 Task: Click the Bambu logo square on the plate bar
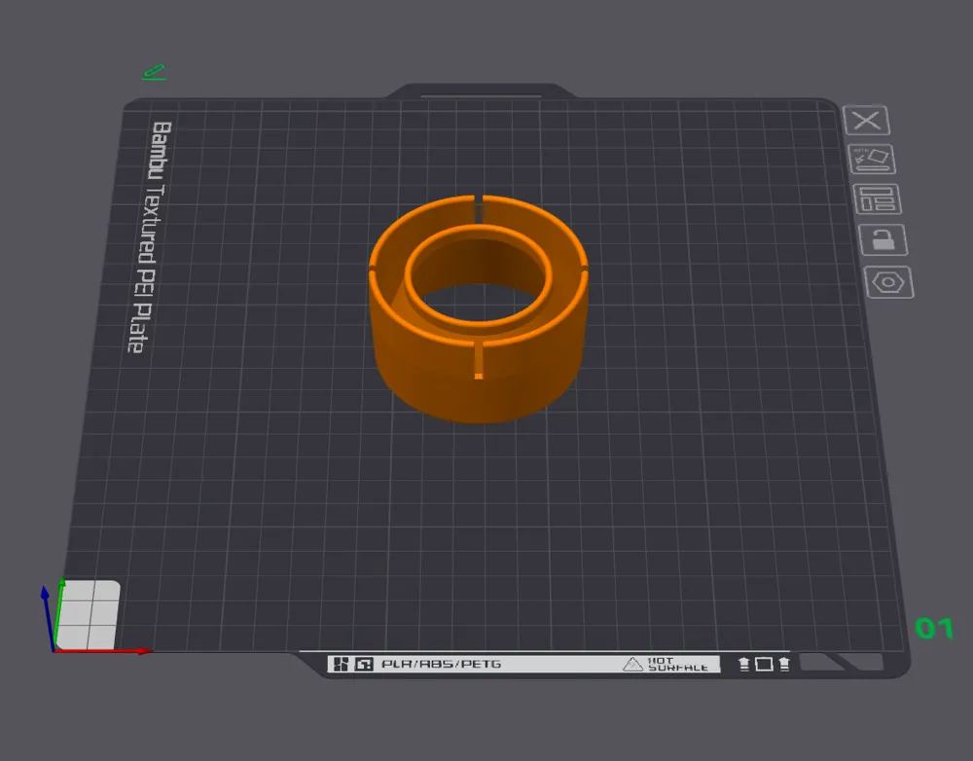(x=363, y=663)
